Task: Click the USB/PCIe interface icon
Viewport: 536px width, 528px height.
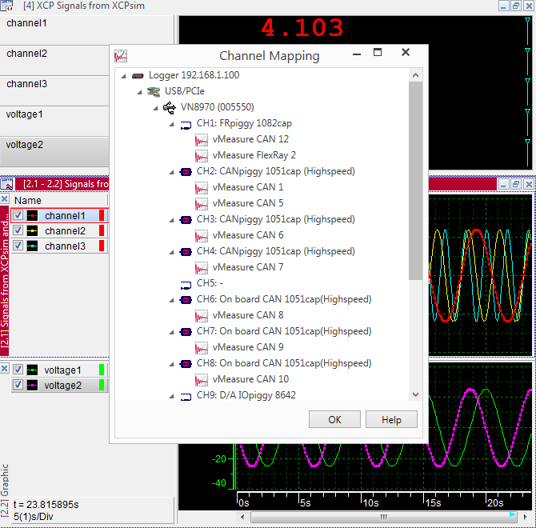Action: click(154, 91)
